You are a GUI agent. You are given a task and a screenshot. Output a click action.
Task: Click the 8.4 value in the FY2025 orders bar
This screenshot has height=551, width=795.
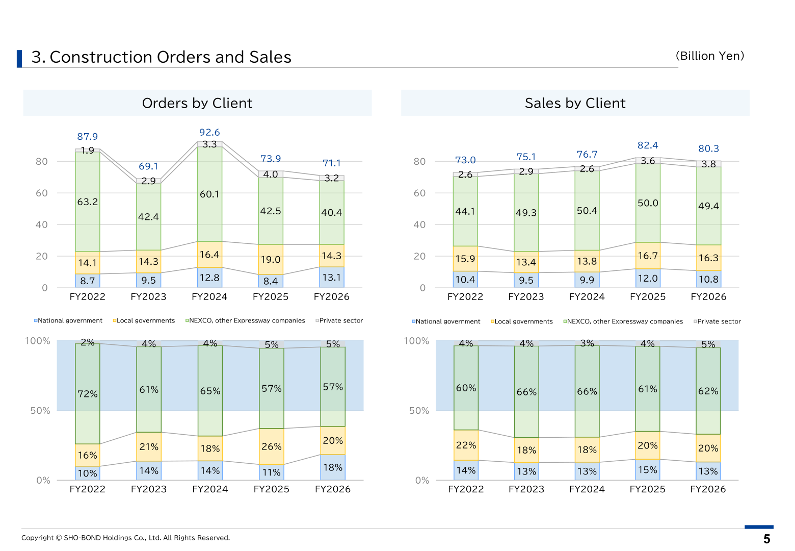(x=271, y=281)
